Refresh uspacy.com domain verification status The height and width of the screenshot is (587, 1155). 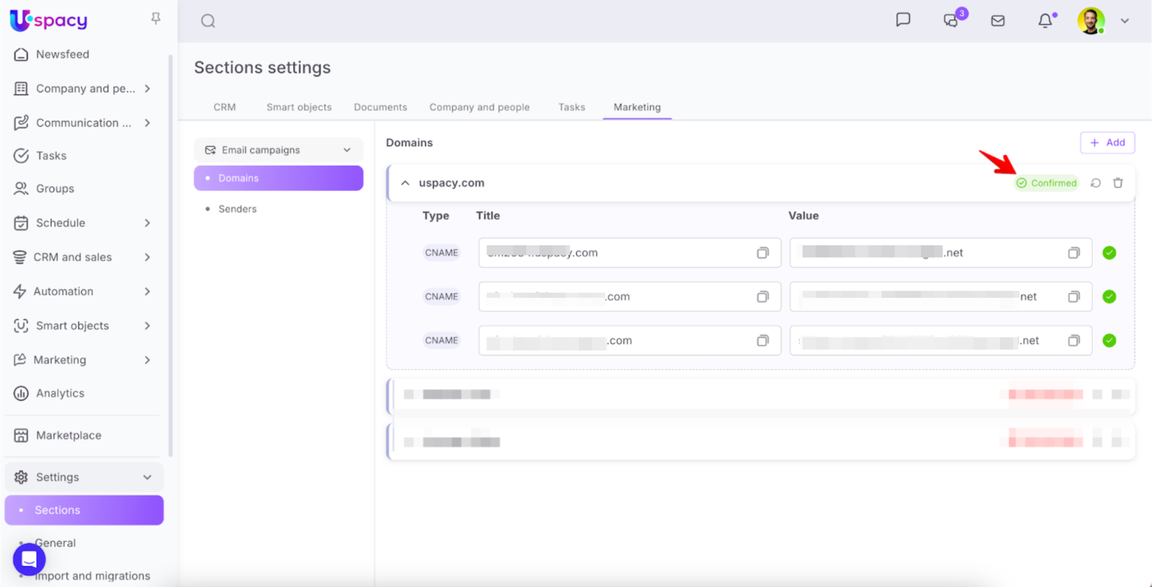coord(1096,183)
